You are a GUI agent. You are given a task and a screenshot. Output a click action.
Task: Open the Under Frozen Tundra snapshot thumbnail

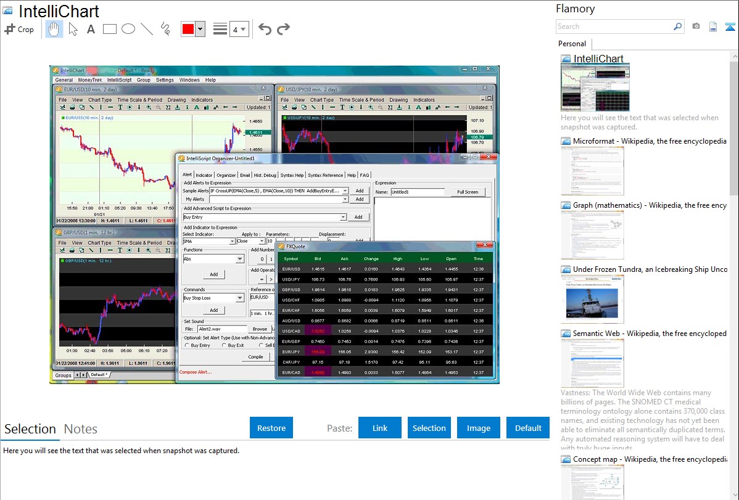point(592,299)
